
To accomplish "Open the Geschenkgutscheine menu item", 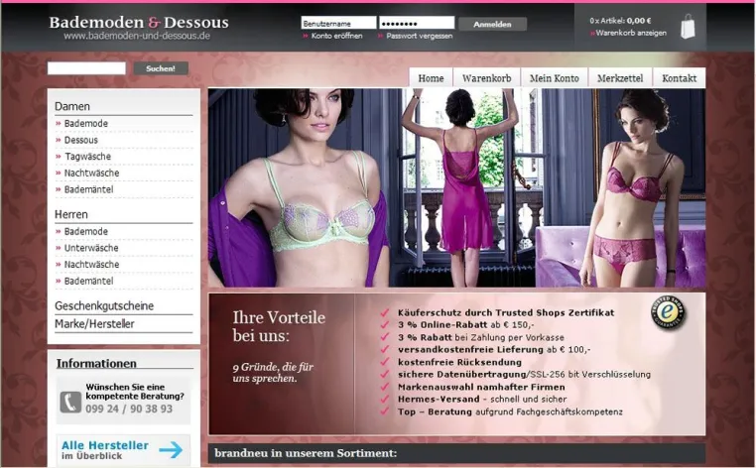I will click(x=104, y=306).
